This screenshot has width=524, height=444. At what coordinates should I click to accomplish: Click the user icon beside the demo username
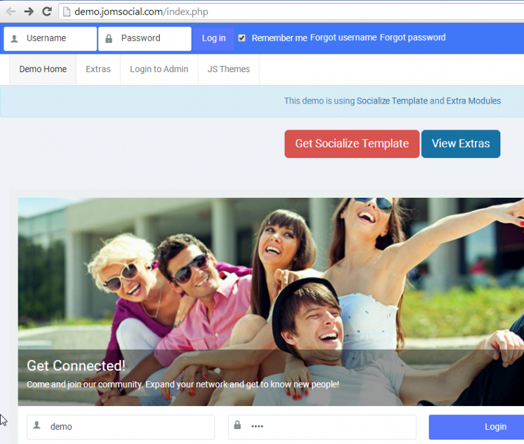[x=37, y=426]
